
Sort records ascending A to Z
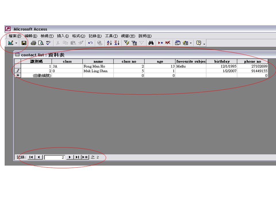(x=109, y=43)
